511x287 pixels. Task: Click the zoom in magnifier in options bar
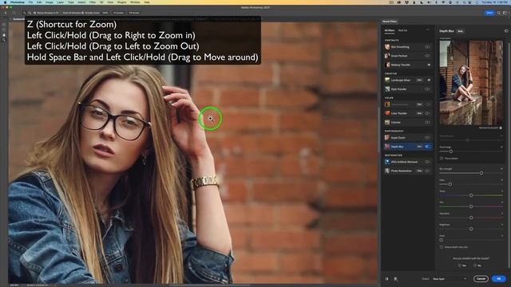coord(25,13)
